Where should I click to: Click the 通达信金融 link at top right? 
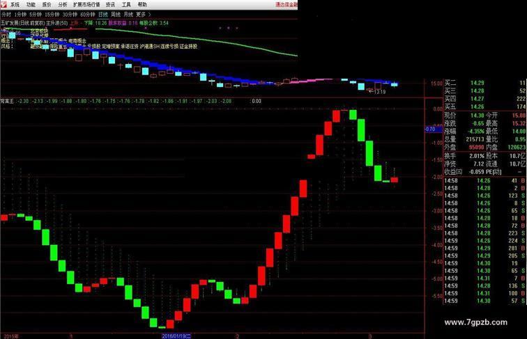(287, 4)
